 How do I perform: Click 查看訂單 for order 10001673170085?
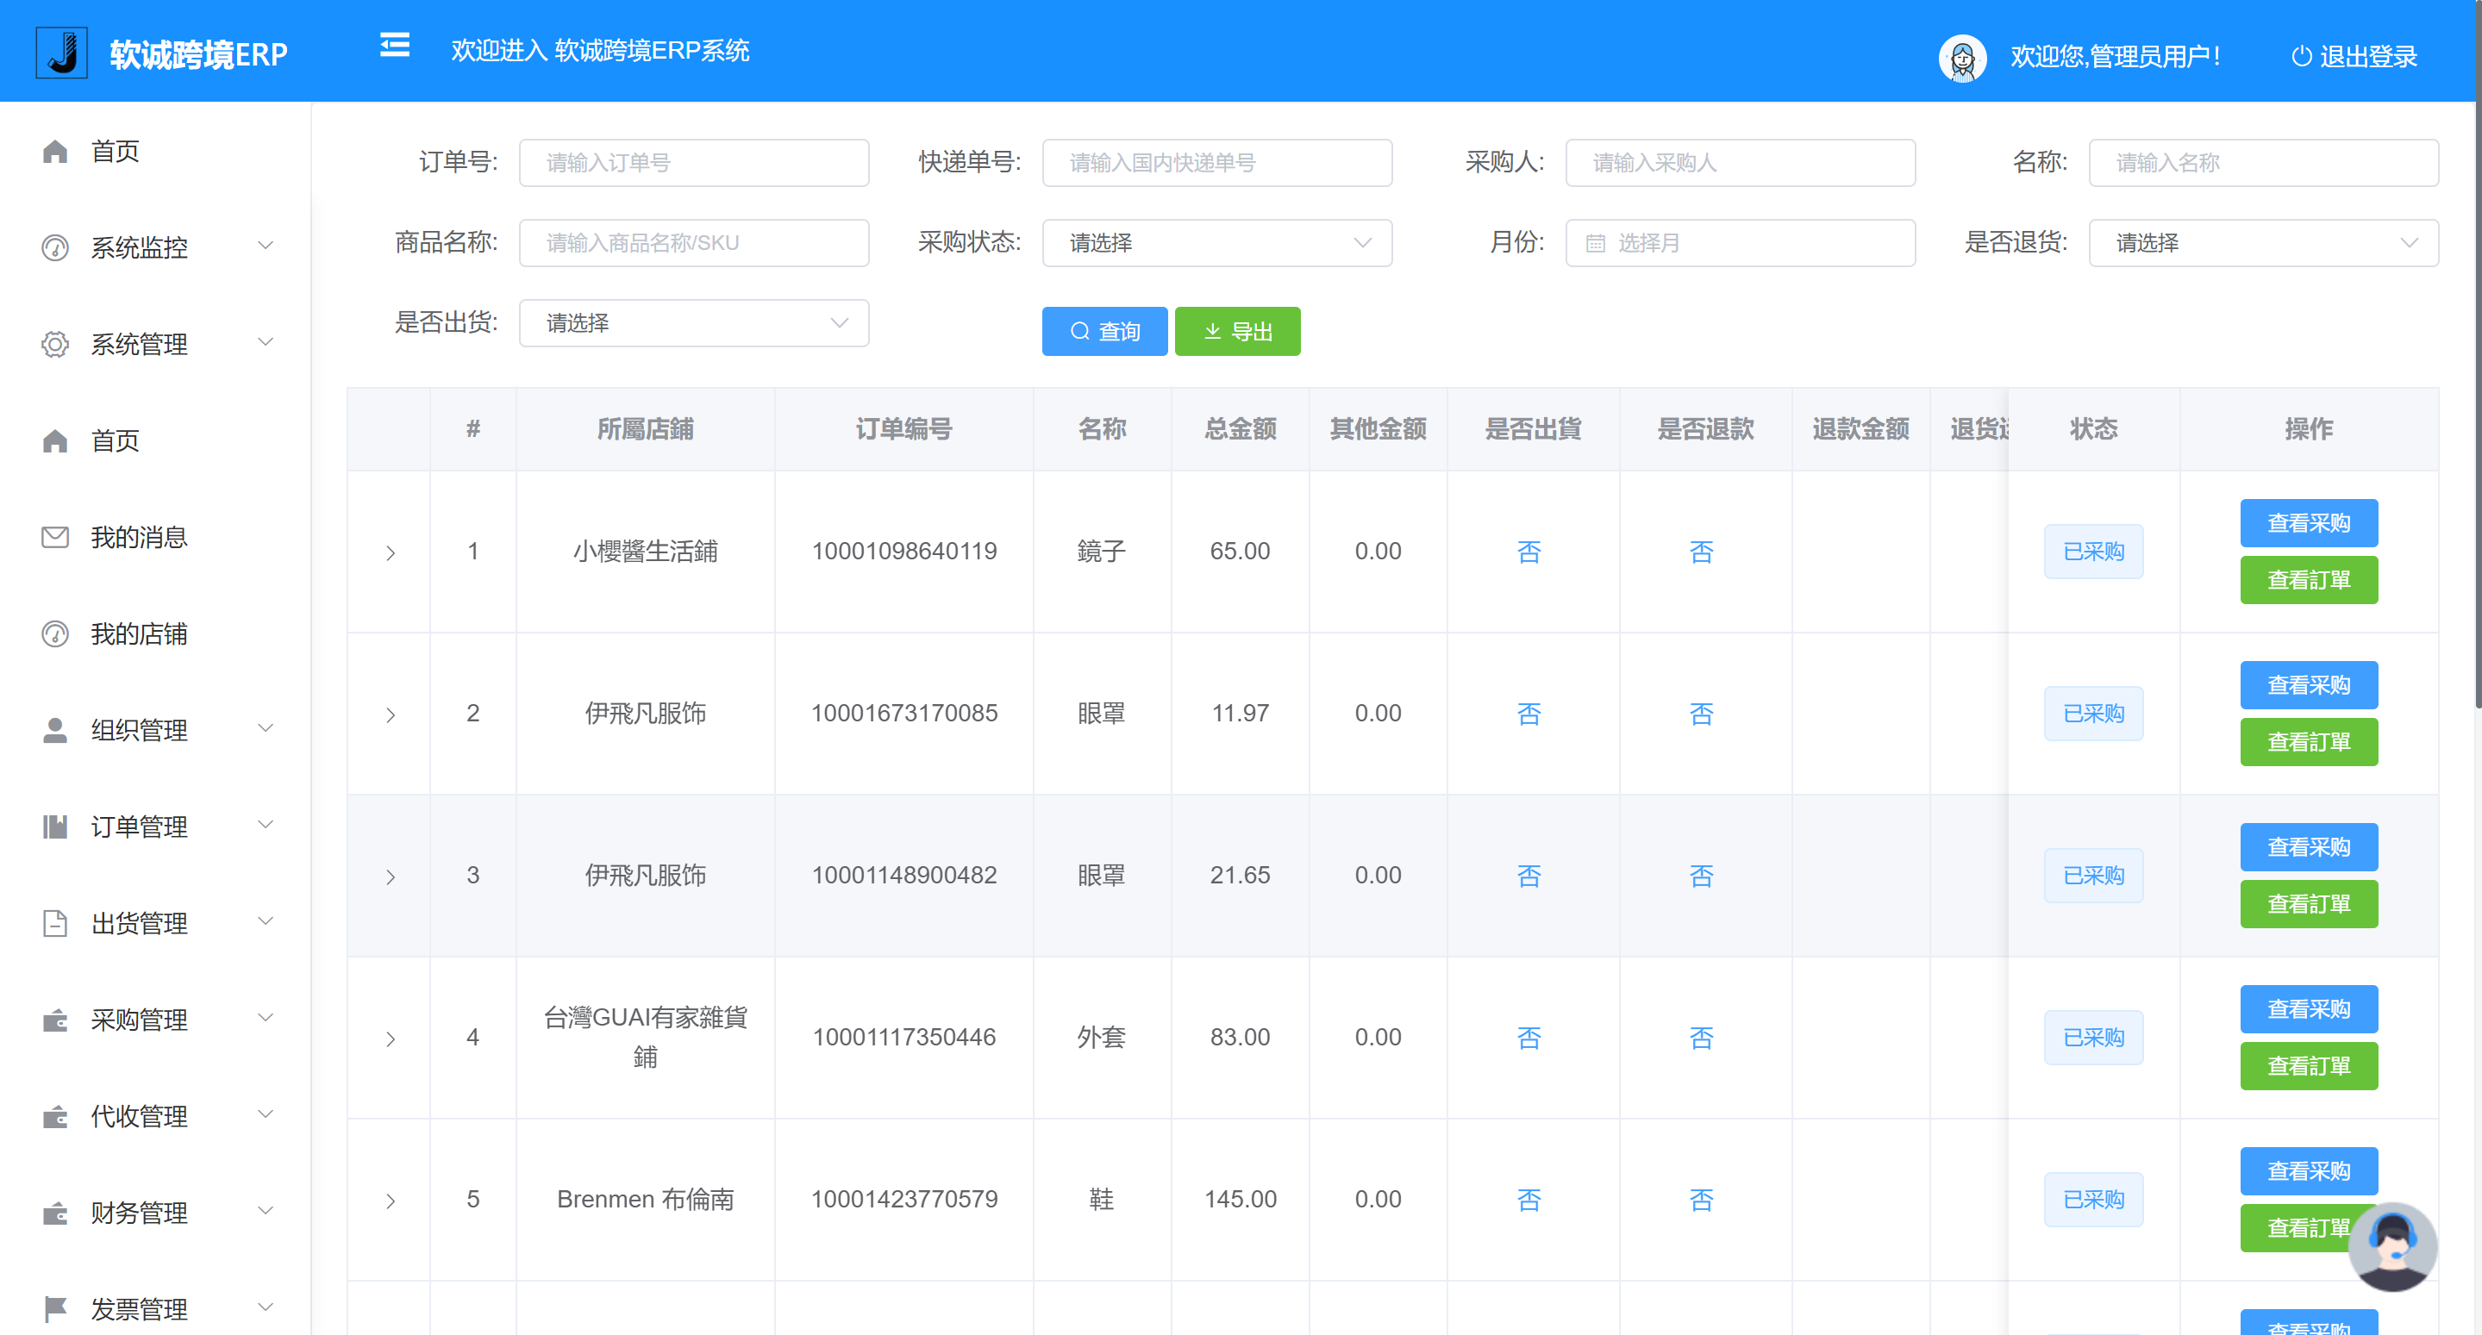pyautogui.click(x=2309, y=742)
